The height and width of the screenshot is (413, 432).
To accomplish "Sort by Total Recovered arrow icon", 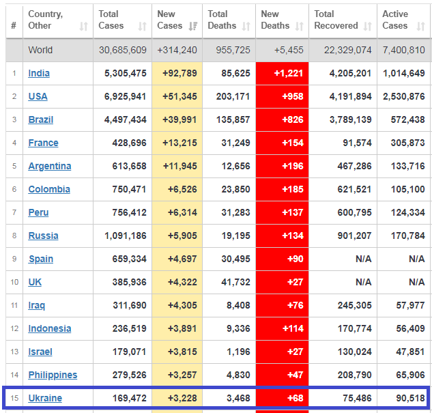I will point(367,27).
